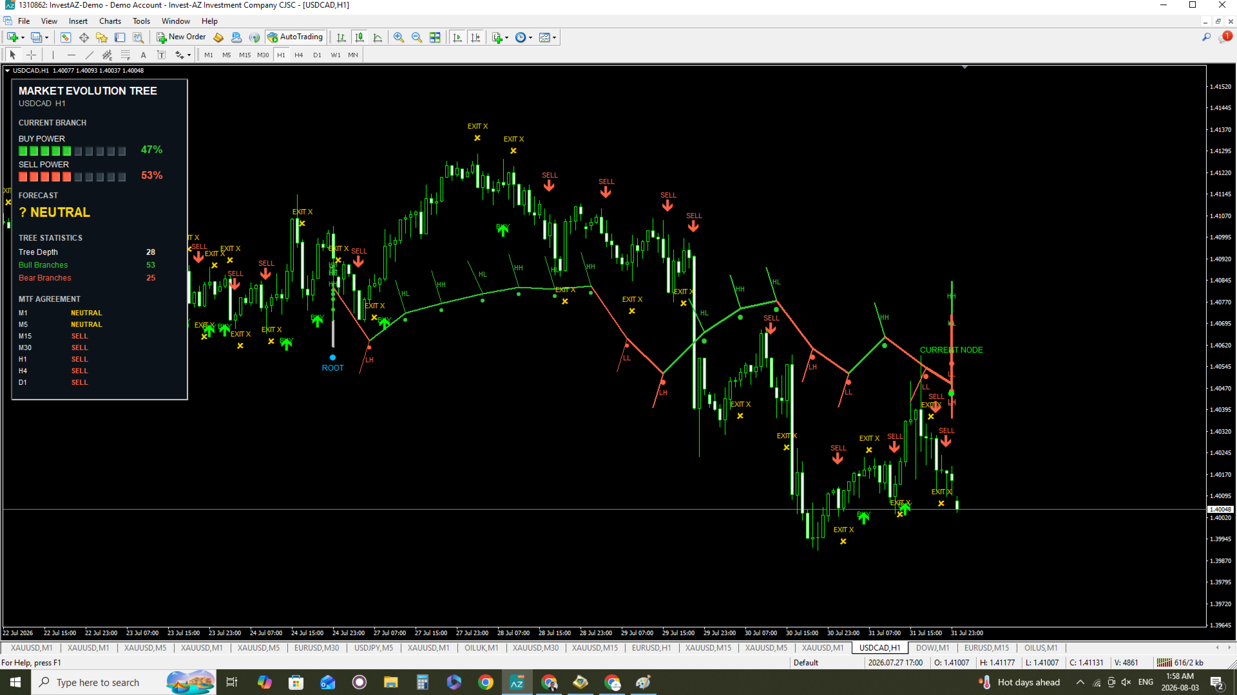Select the Fibonacci retracement tool
The image size is (1237, 695).
click(x=125, y=55)
